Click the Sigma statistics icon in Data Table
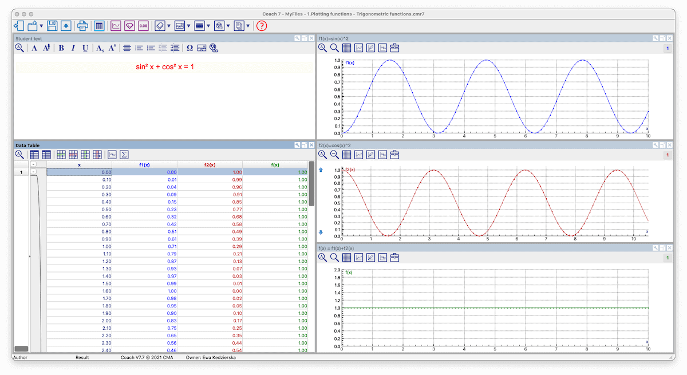This screenshot has width=687, height=375. 124,155
